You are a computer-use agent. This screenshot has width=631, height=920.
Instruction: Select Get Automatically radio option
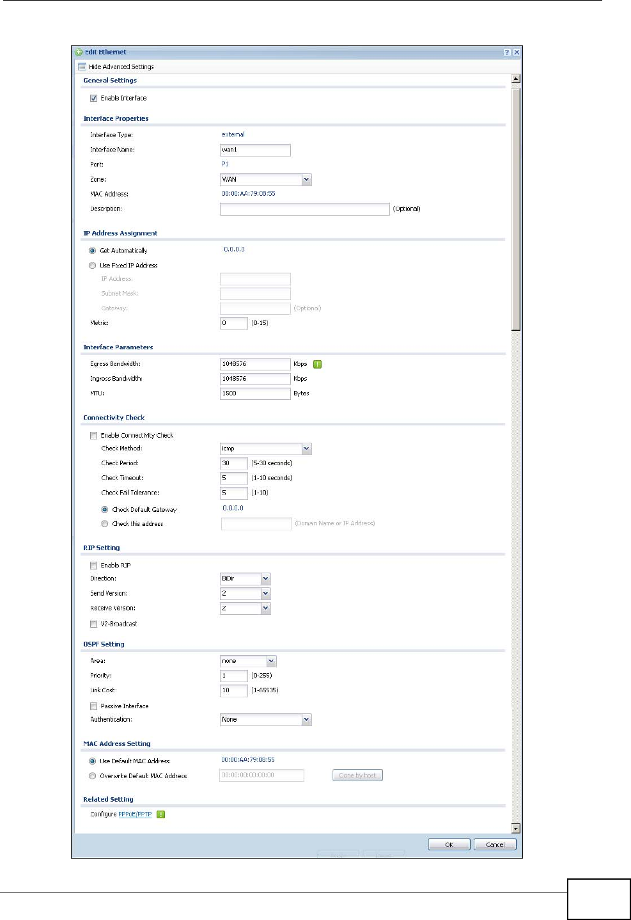(93, 251)
